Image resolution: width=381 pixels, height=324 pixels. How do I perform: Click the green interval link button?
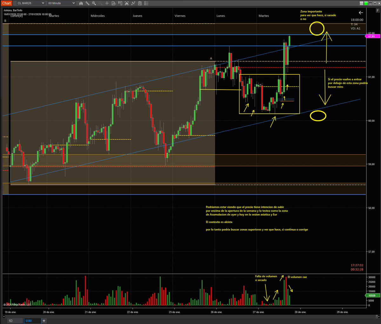point(366,3)
